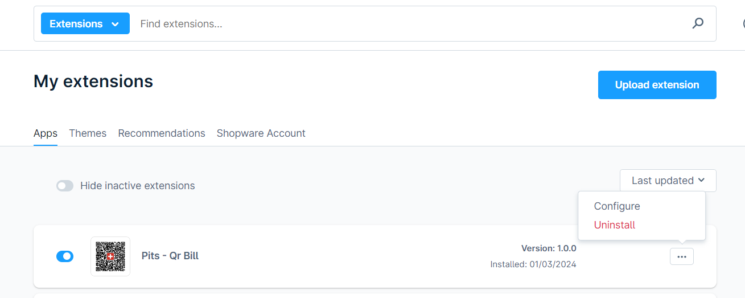Image resolution: width=745 pixels, height=298 pixels.
Task: Click the chevron arrow on the Extensions button
Action: pyautogui.click(x=116, y=24)
